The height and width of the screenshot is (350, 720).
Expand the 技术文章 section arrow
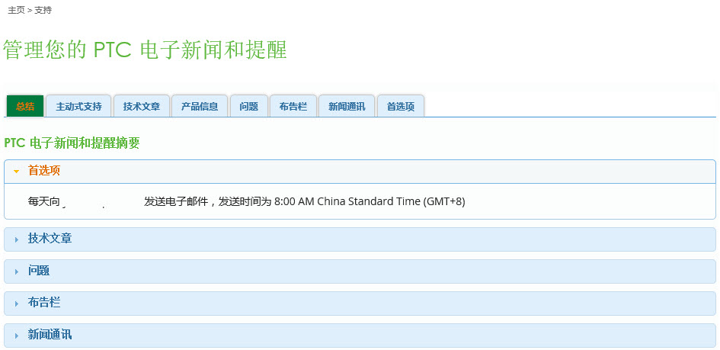pos(17,239)
